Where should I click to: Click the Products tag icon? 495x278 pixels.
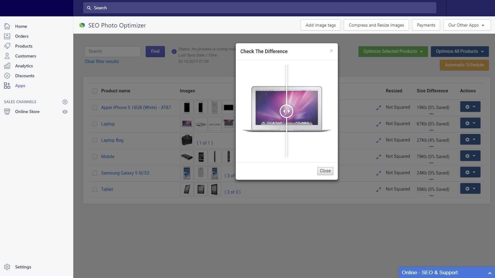[7, 46]
